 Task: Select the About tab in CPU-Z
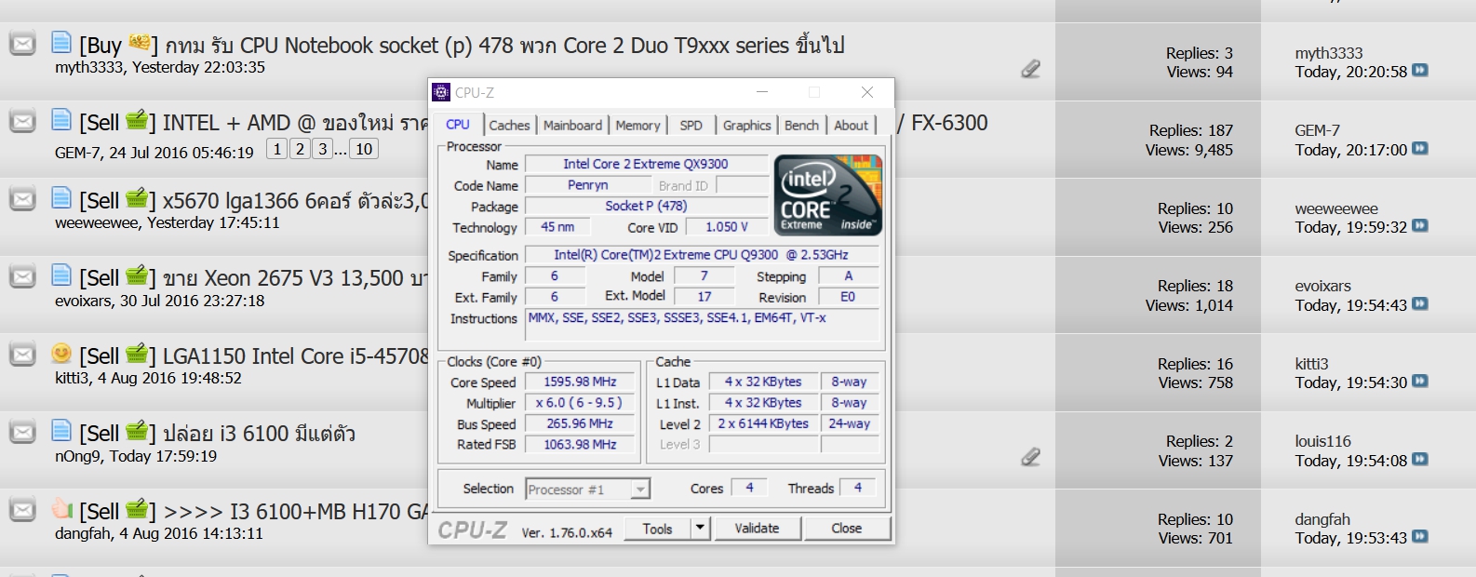[x=851, y=126]
